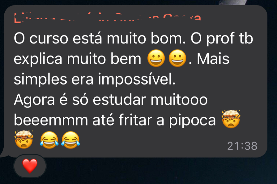
Task: Open the obscured sender name in red
Action: [108, 17]
